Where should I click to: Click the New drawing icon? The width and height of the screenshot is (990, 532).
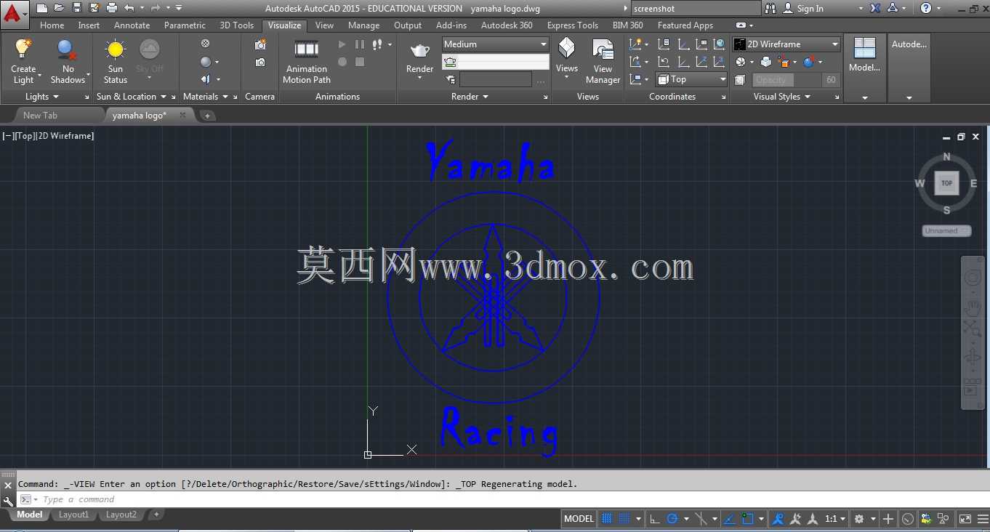point(41,8)
